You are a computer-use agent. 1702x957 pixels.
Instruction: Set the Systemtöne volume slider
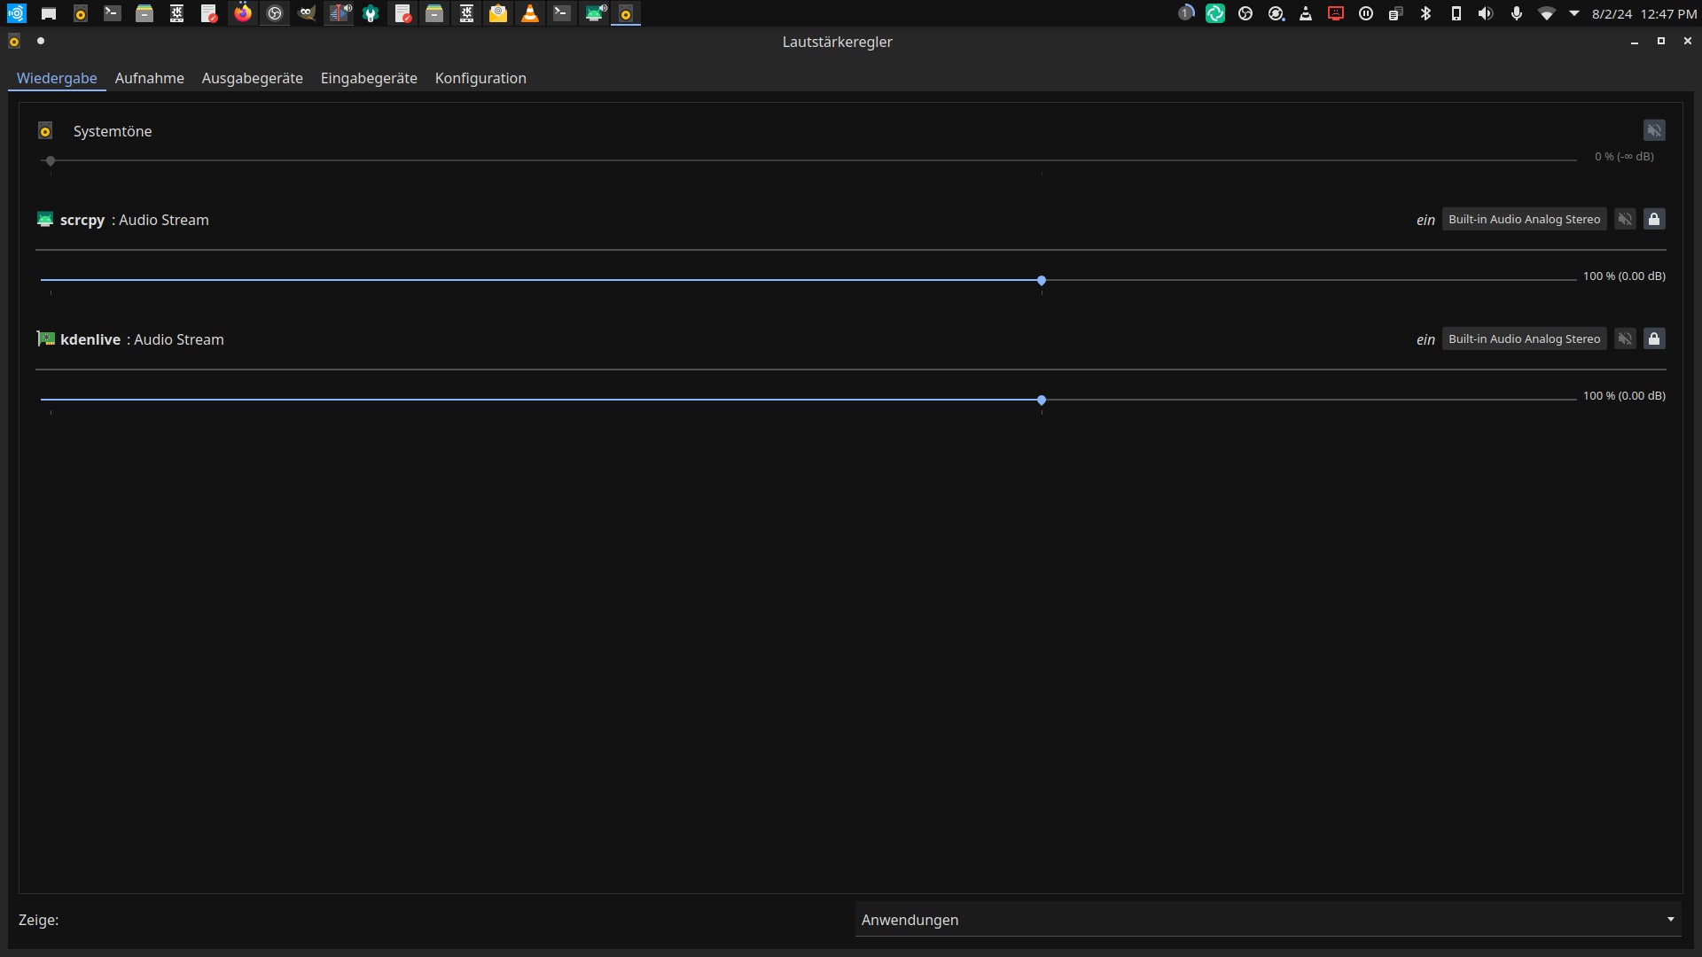point(808,160)
